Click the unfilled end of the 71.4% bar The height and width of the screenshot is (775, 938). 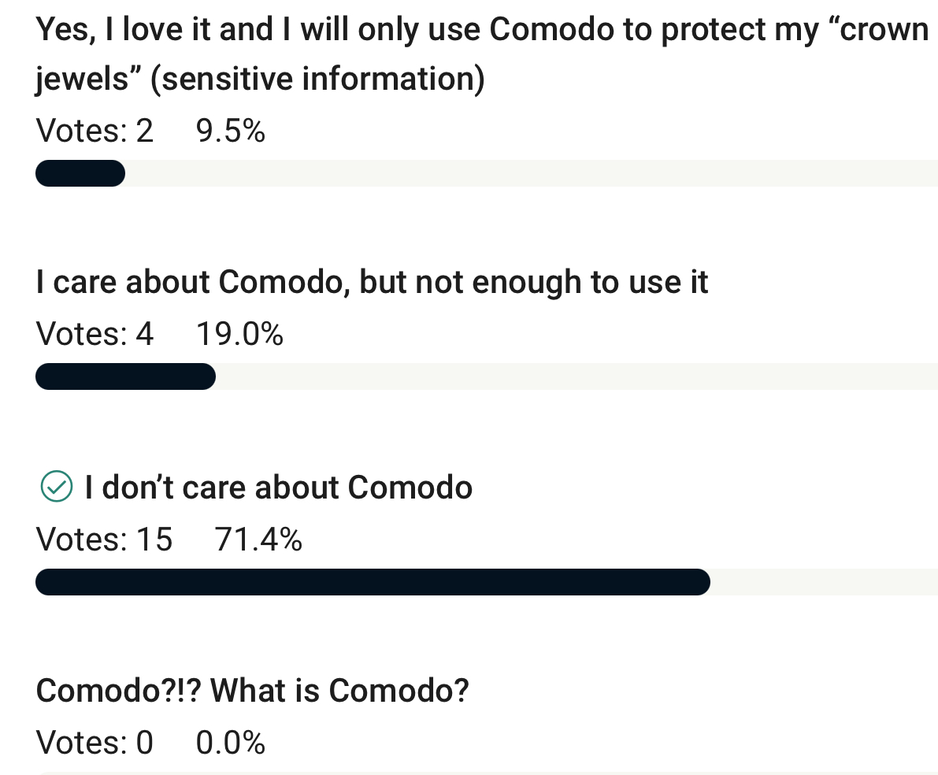[x=823, y=582]
